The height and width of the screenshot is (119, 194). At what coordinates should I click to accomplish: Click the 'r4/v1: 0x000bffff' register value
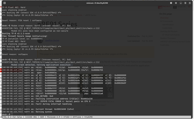tap(46, 88)
